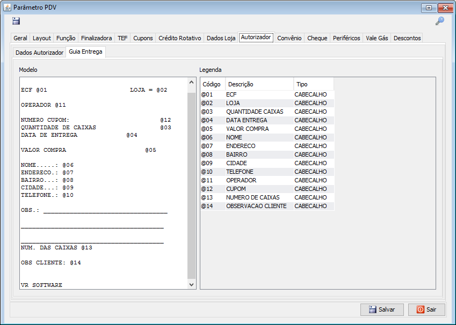Open the Geral tab
Screen dimensions: 456x325
[x=20, y=38]
